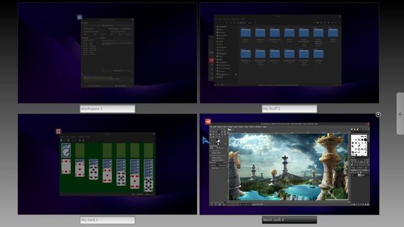Click the red GIMP app icon badge
Image resolution: width=404 pixels, height=227 pixels.
click(208, 122)
